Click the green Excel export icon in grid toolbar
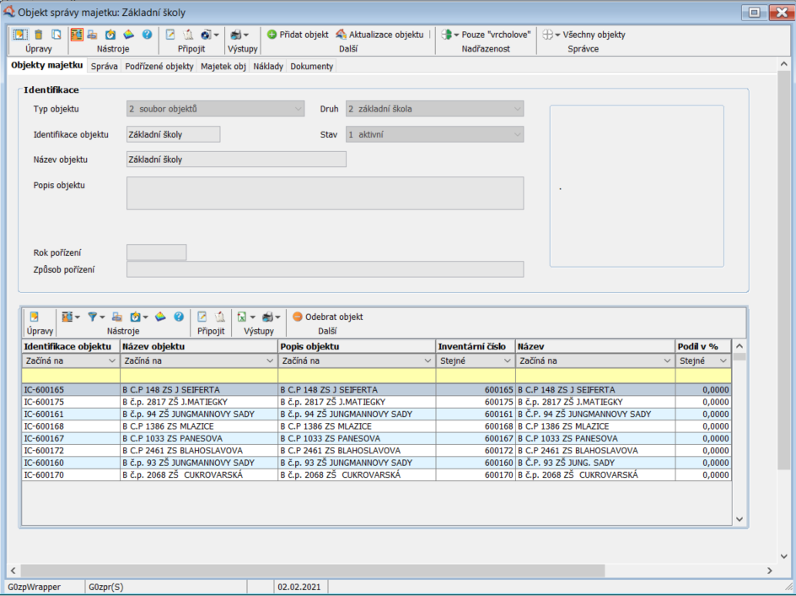Screen dimensions: 796x596 pos(241,317)
